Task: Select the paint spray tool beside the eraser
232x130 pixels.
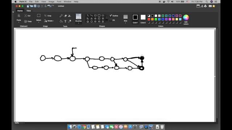Action: 70,16
